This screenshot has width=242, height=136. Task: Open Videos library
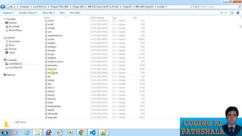[x=12, y=53]
